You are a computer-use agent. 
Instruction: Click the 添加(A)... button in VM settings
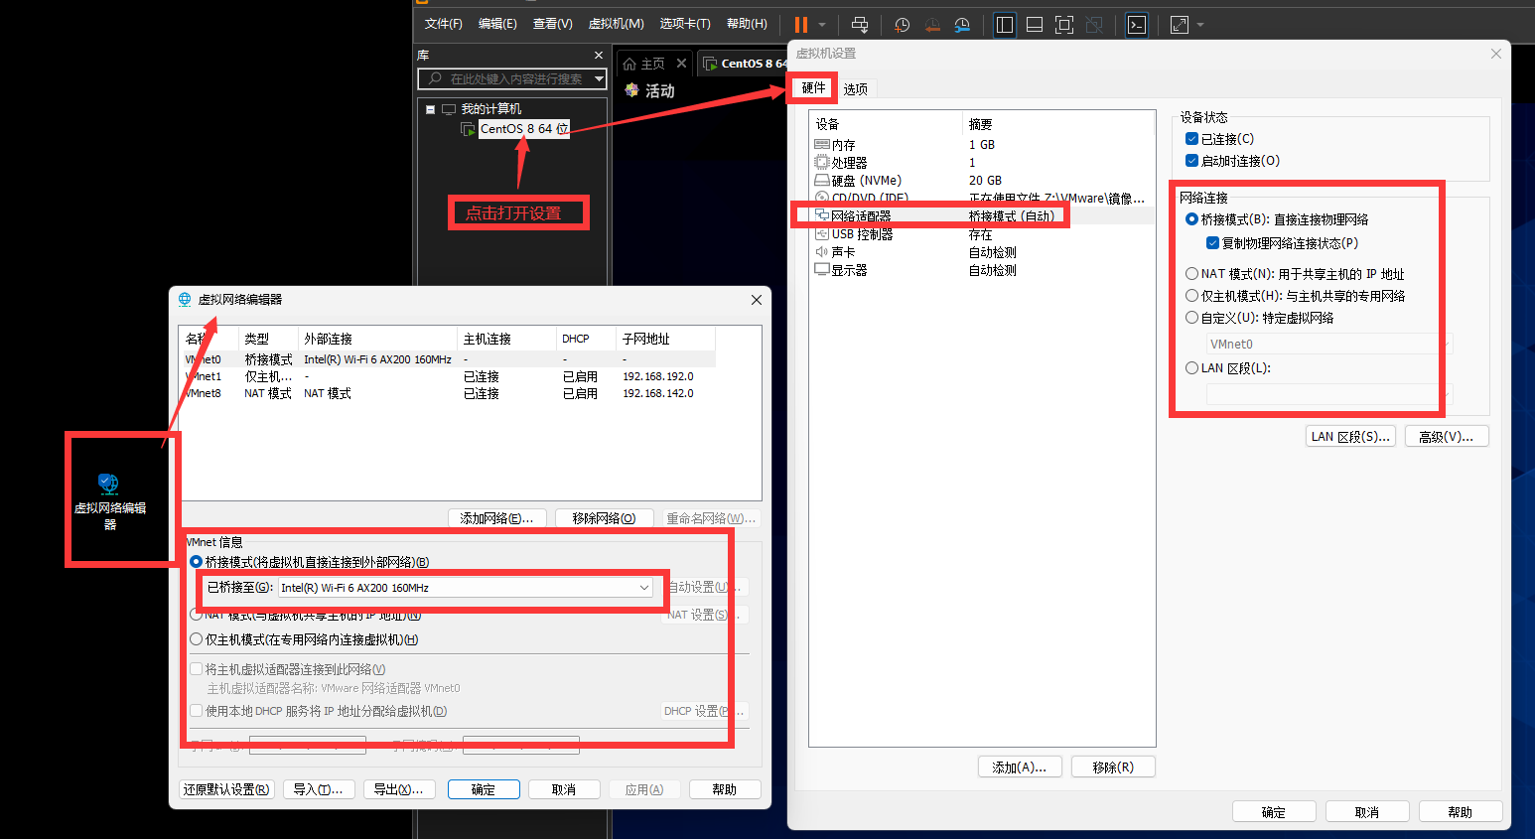point(1020,768)
